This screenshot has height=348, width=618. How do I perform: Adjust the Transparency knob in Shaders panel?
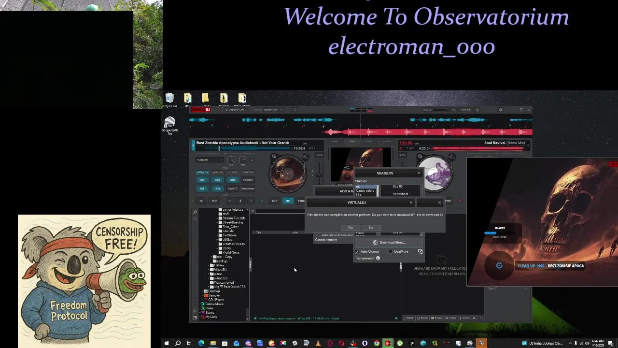(378, 259)
